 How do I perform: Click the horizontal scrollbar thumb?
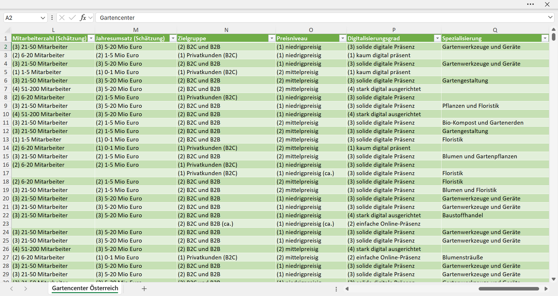[509, 289]
